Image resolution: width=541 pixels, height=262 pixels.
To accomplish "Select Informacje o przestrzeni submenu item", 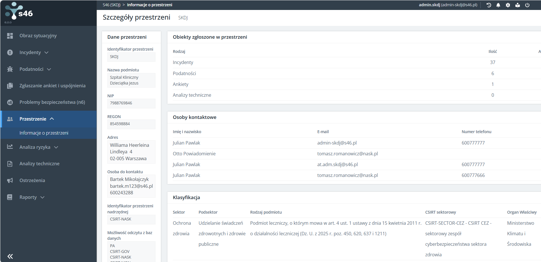I will click(44, 133).
